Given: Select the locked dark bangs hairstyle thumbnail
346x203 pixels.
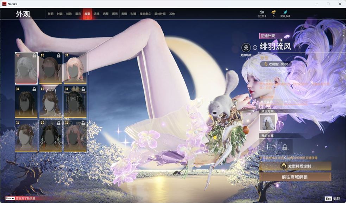Looking at the screenshot, I should (26, 102).
